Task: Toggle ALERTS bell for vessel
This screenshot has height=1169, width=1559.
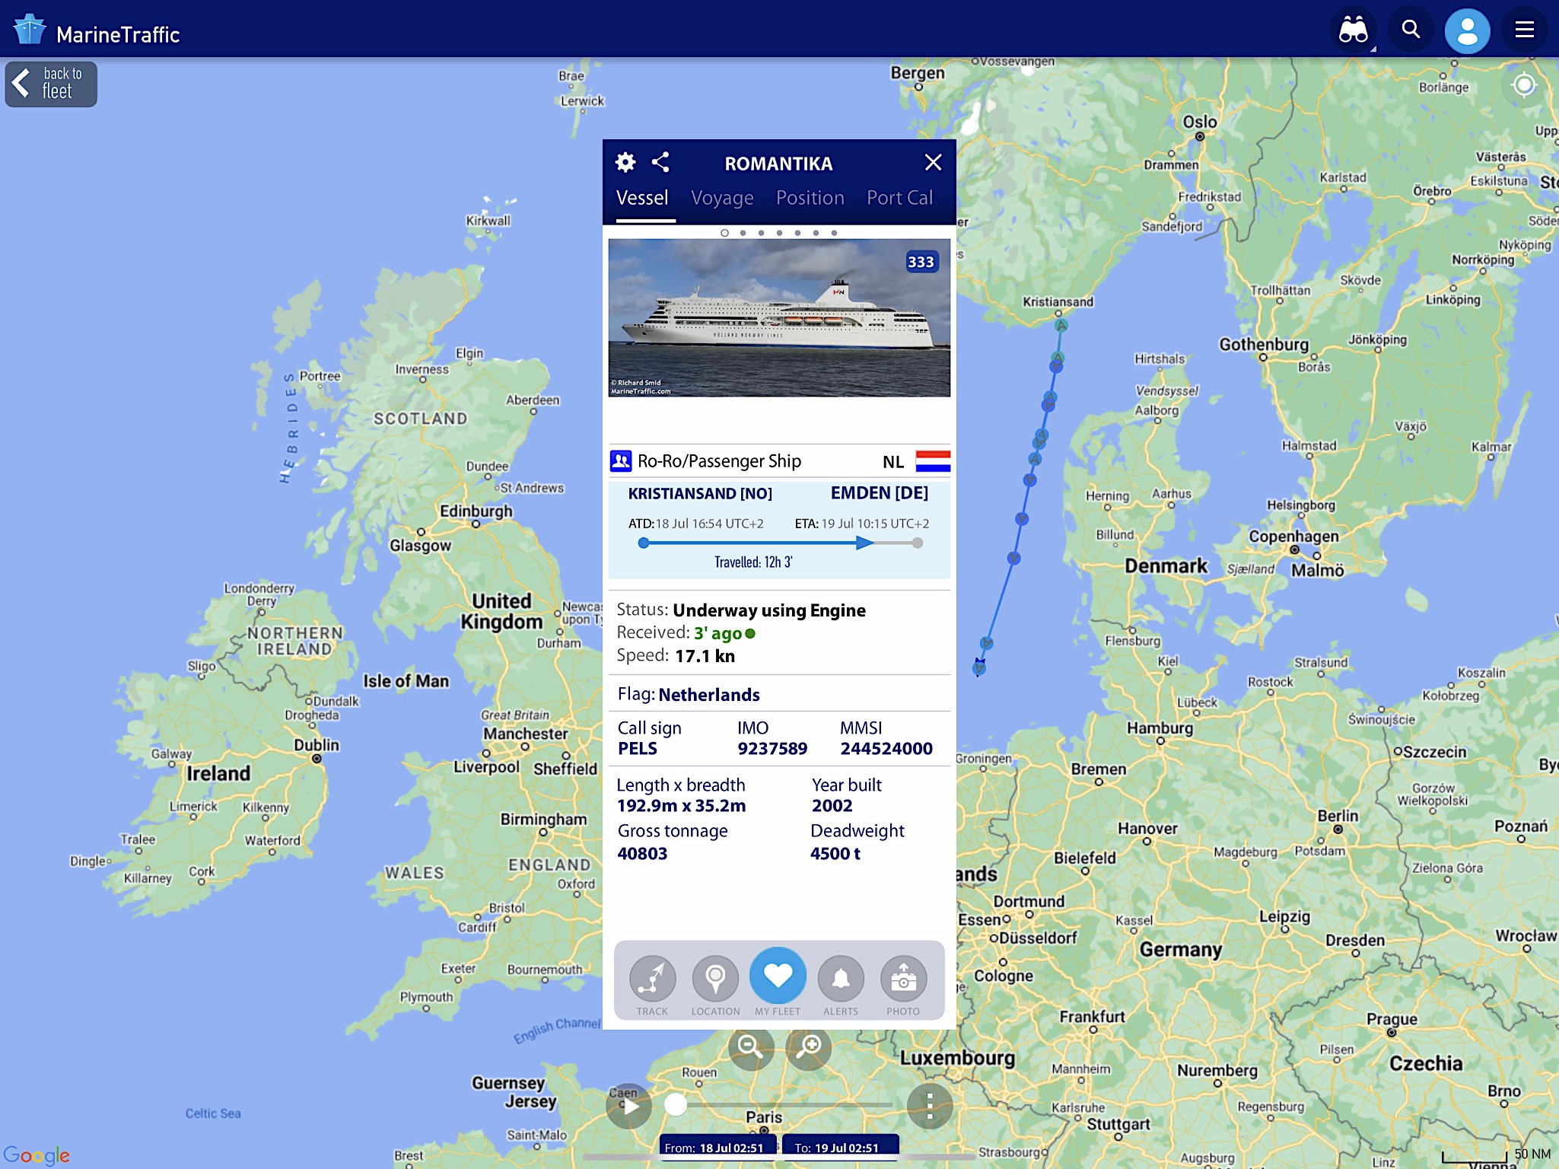Action: point(841,978)
